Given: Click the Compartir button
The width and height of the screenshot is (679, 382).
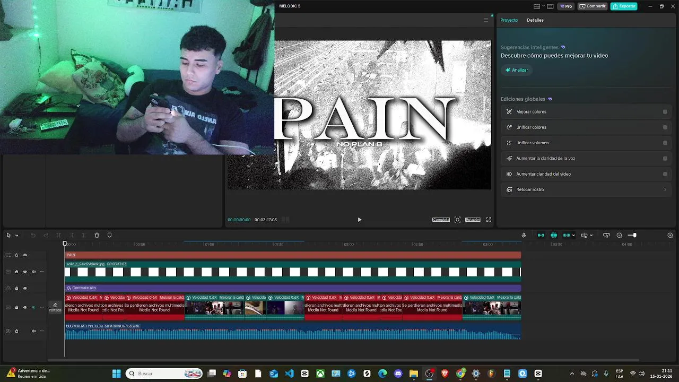Looking at the screenshot, I should 592,6.
